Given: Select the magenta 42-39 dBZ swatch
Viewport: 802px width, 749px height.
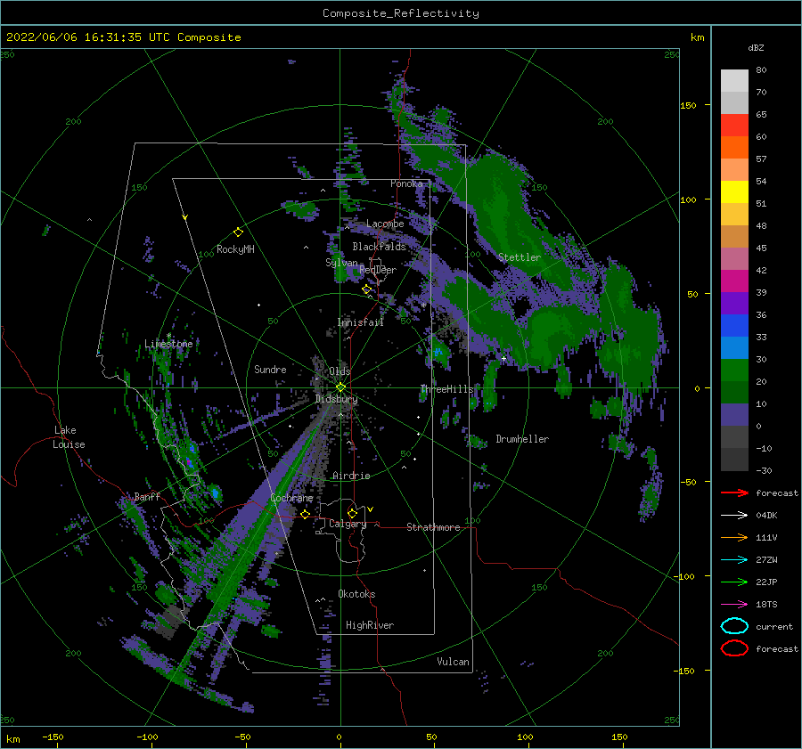Looking at the screenshot, I should click(734, 281).
